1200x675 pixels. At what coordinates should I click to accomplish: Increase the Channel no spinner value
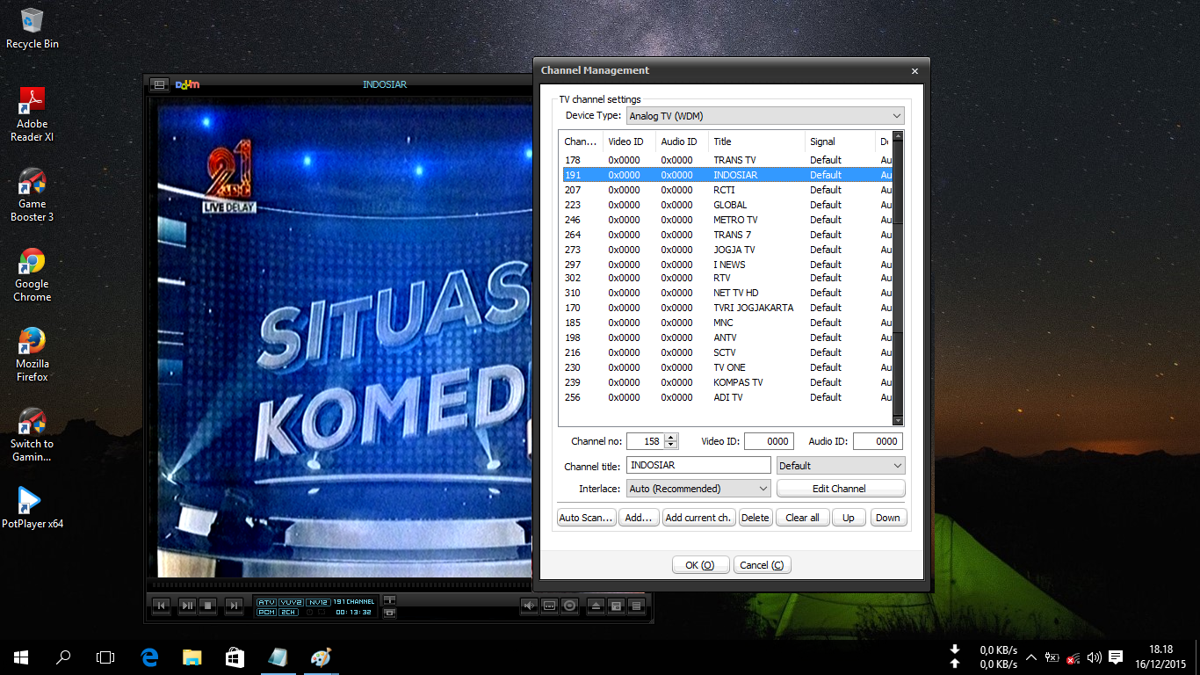coord(672,437)
